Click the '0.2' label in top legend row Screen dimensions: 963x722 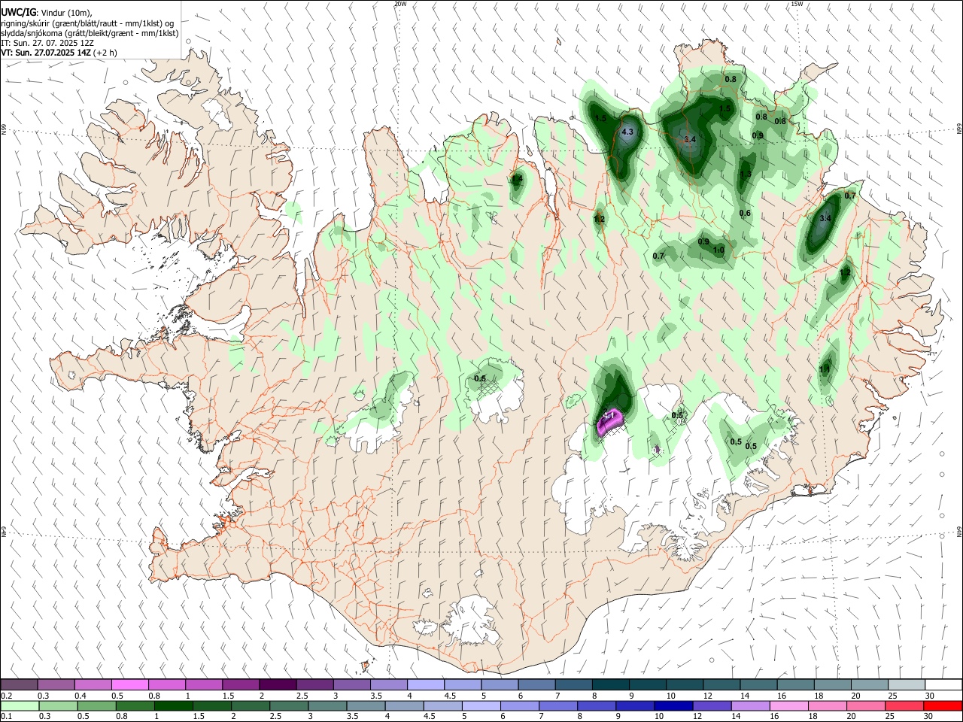tap(5, 696)
